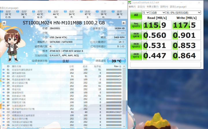The image size is (208, 129).
Task: Click the SMART list scroll down arrow
Action: click(124, 126)
